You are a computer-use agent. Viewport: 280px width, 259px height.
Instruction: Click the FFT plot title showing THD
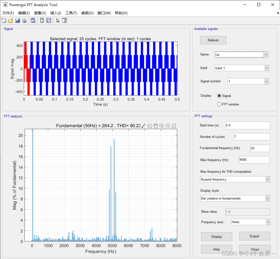tap(98, 126)
